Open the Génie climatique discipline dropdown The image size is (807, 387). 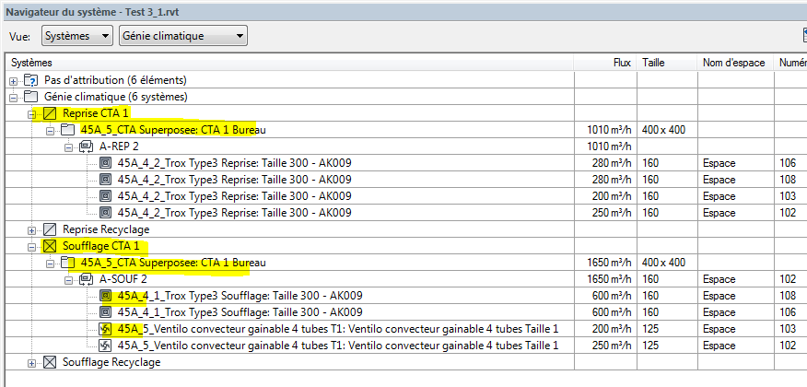click(x=183, y=36)
